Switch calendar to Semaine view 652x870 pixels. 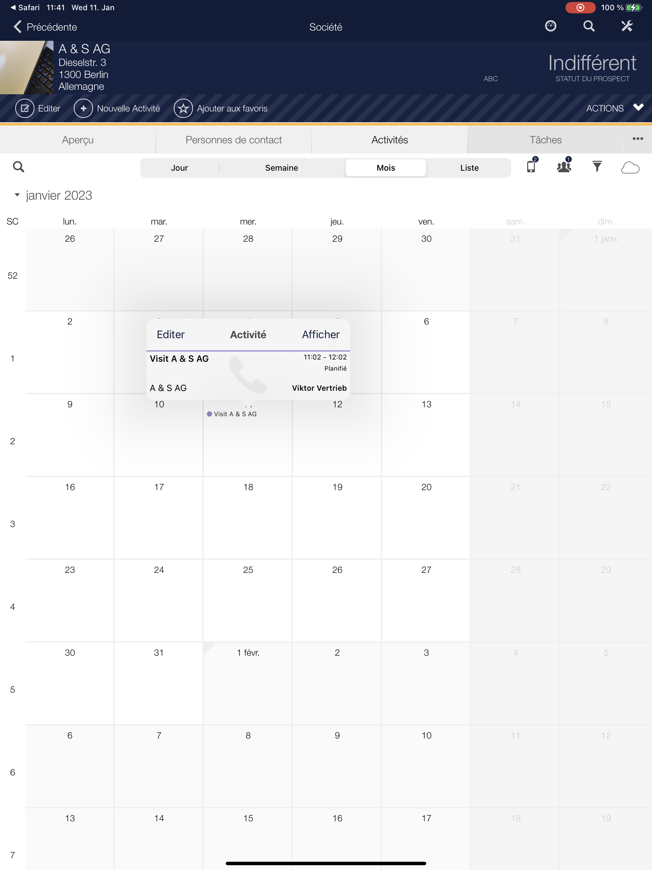281,168
